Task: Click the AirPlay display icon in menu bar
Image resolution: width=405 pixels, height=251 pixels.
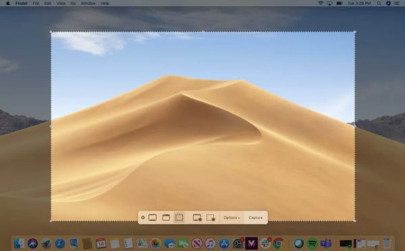Action: pyautogui.click(x=329, y=3)
